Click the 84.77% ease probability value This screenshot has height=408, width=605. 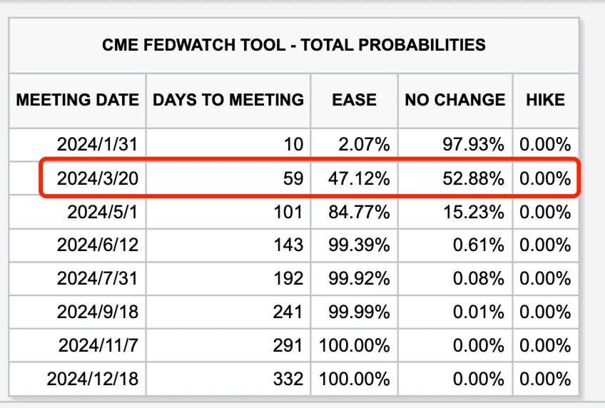pyautogui.click(x=358, y=212)
